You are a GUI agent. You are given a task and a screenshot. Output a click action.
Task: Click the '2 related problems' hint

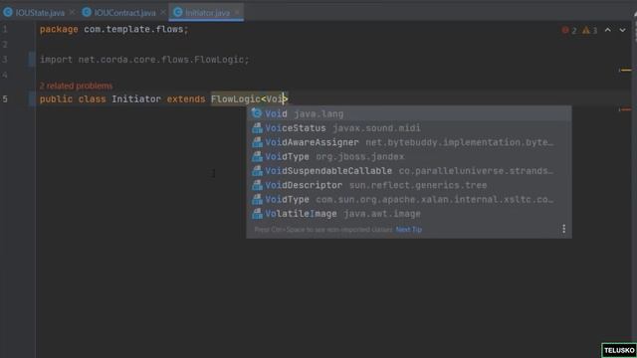(76, 87)
